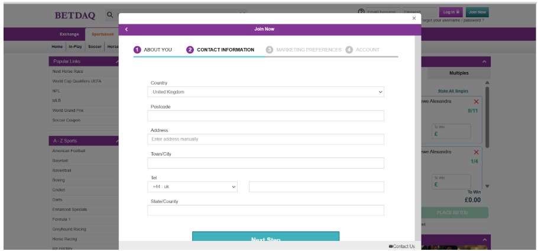538x251 pixels.
Task: Collapse the bet slip panel chevron
Action: click(x=484, y=62)
